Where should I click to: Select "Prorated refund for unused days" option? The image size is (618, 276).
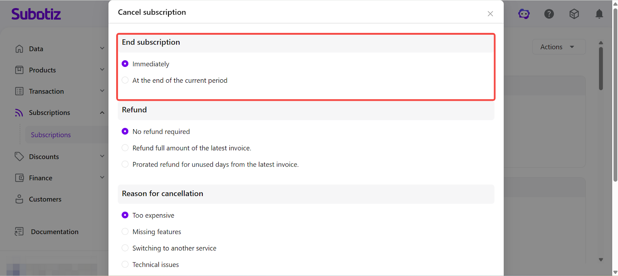[x=125, y=164]
